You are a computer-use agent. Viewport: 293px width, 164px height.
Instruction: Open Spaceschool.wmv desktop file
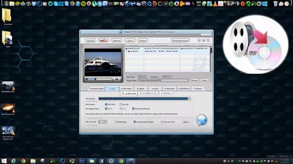point(8,109)
